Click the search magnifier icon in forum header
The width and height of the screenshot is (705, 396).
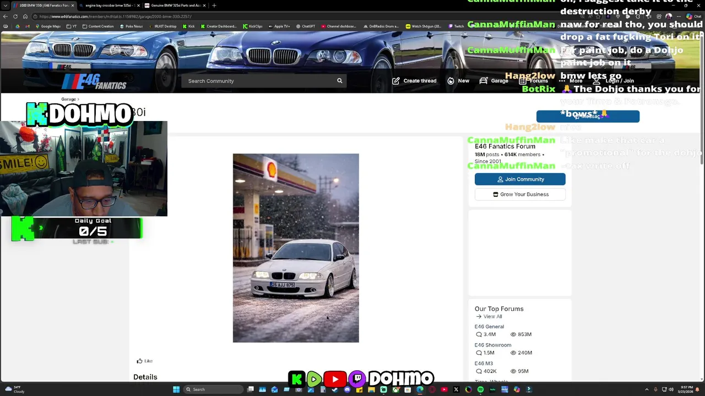pyautogui.click(x=340, y=81)
